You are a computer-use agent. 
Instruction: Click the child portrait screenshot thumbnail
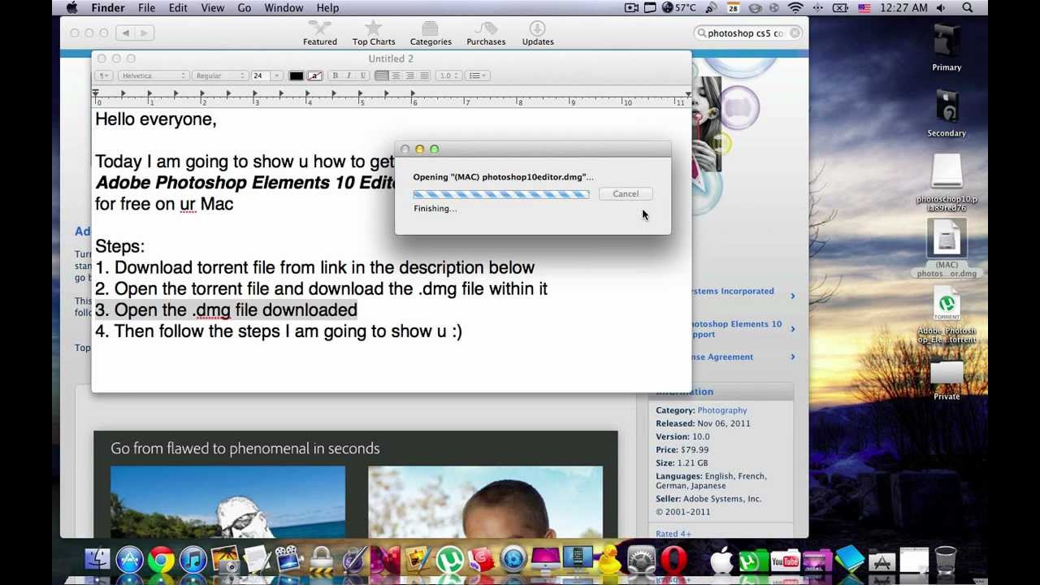coord(485,501)
